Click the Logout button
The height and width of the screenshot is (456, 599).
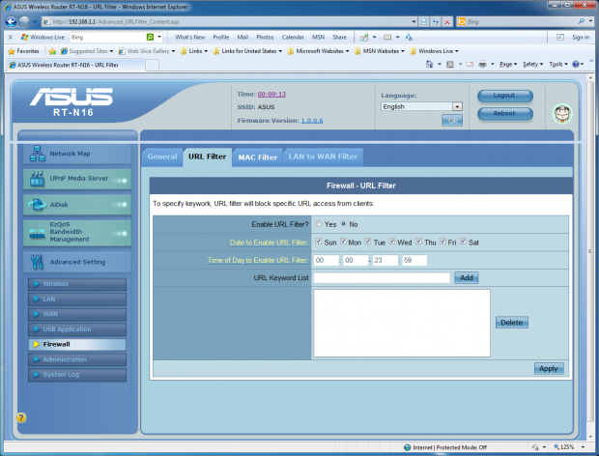click(x=504, y=96)
